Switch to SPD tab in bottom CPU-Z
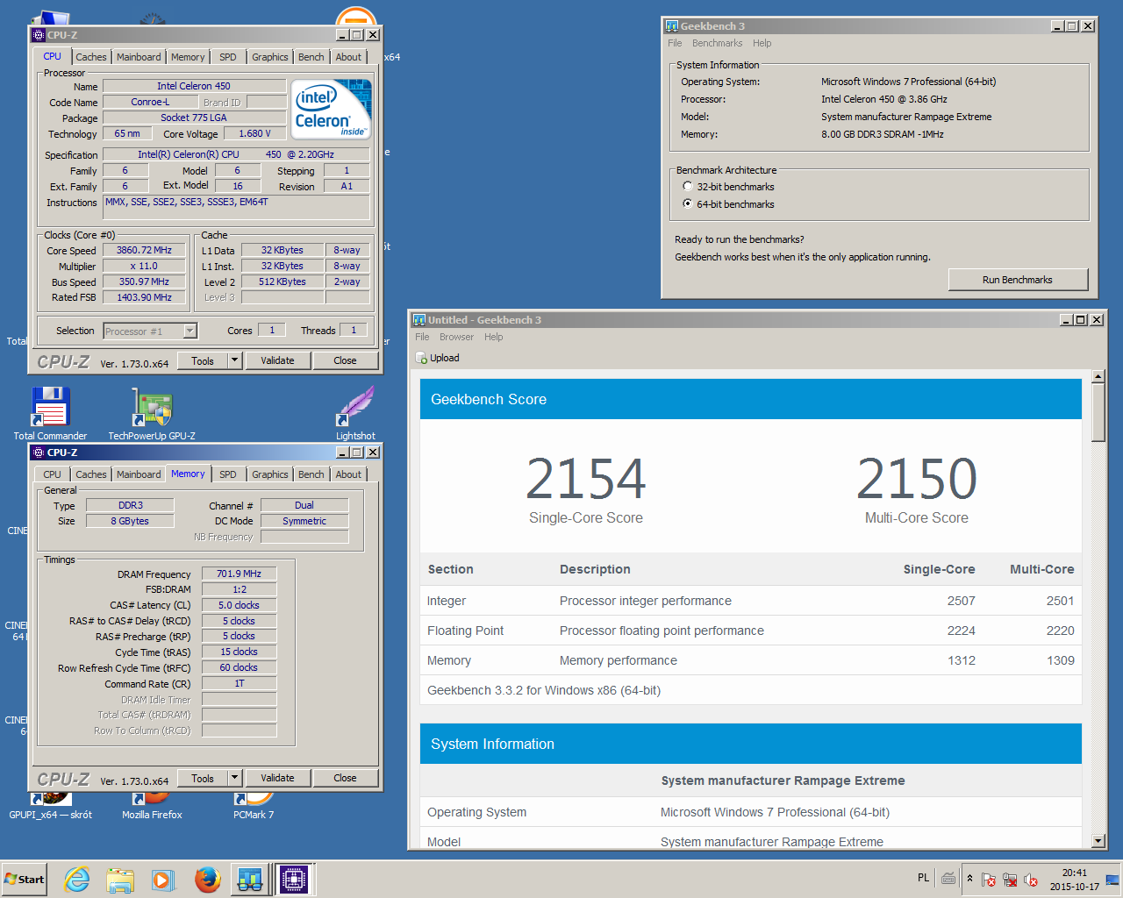 tap(228, 474)
